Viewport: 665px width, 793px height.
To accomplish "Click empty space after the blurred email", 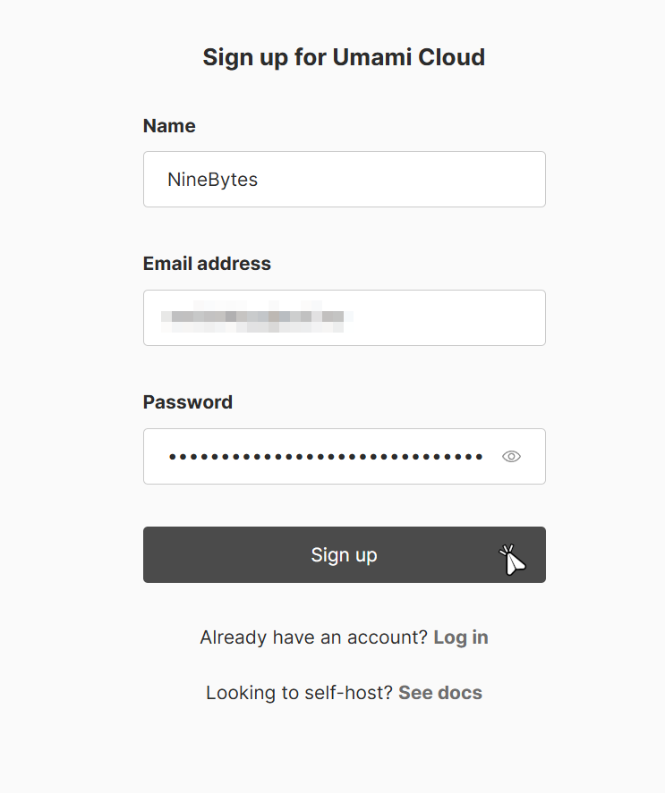I will click(448, 317).
